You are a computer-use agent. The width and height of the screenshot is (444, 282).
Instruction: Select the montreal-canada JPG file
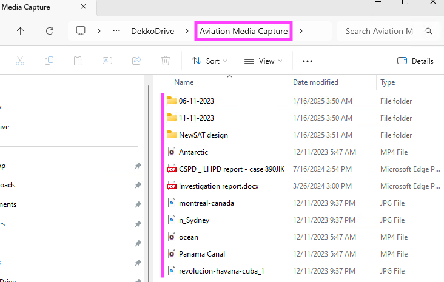click(x=206, y=203)
